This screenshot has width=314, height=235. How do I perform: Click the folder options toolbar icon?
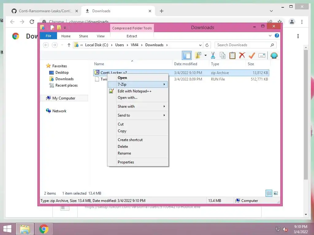pyautogui.click(x=198, y=55)
